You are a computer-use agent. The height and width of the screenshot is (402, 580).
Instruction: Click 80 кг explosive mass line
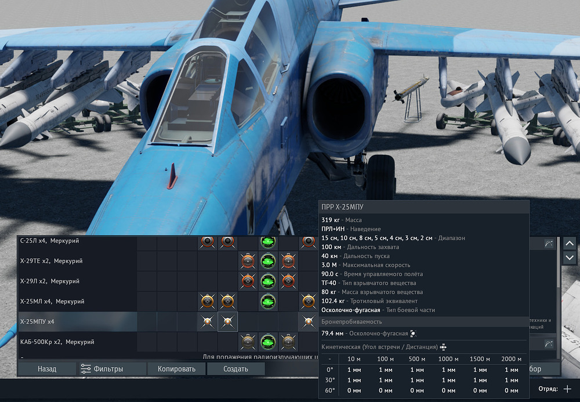372,292
